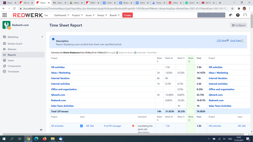The height and width of the screenshot is (142, 253).
Task: Click the Configure button
Action: coord(239,25)
